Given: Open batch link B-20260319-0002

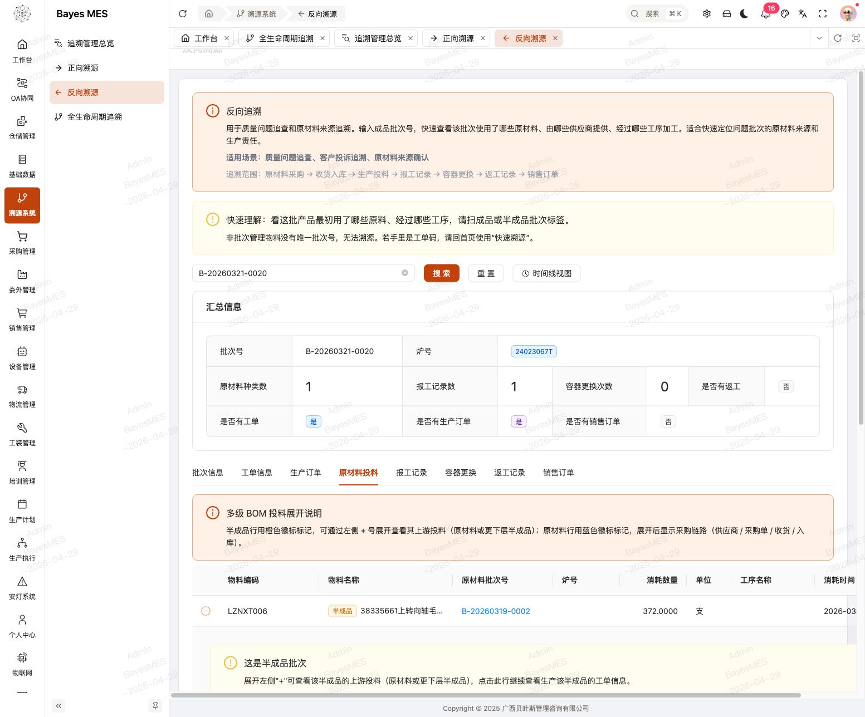Looking at the screenshot, I should (496, 611).
